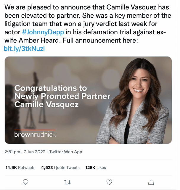Image resolution: width=180 pixels, height=190 pixels.
Task: Click the reply speech bubble icon
Action: coord(25,181)
